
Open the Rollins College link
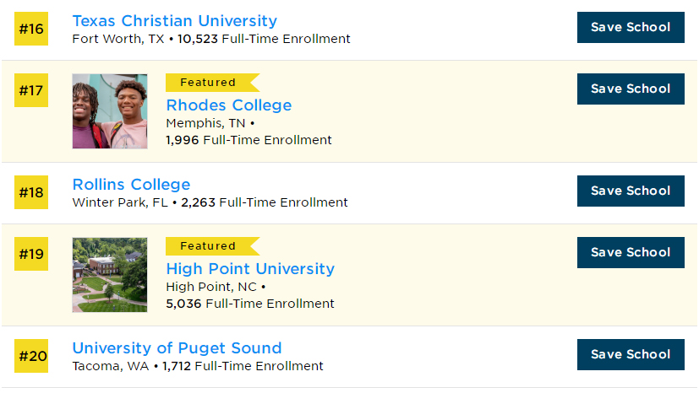[x=131, y=185]
